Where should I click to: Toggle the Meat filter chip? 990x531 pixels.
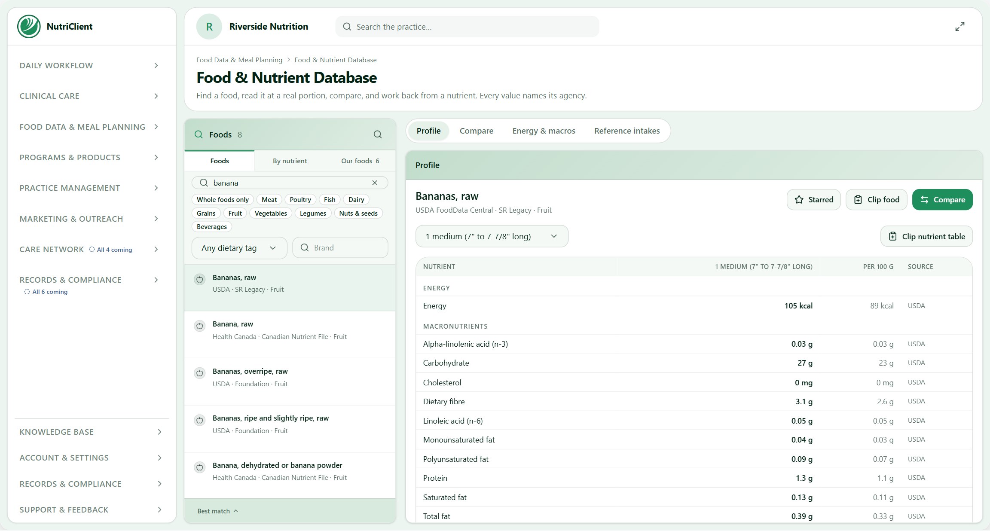pyautogui.click(x=269, y=199)
